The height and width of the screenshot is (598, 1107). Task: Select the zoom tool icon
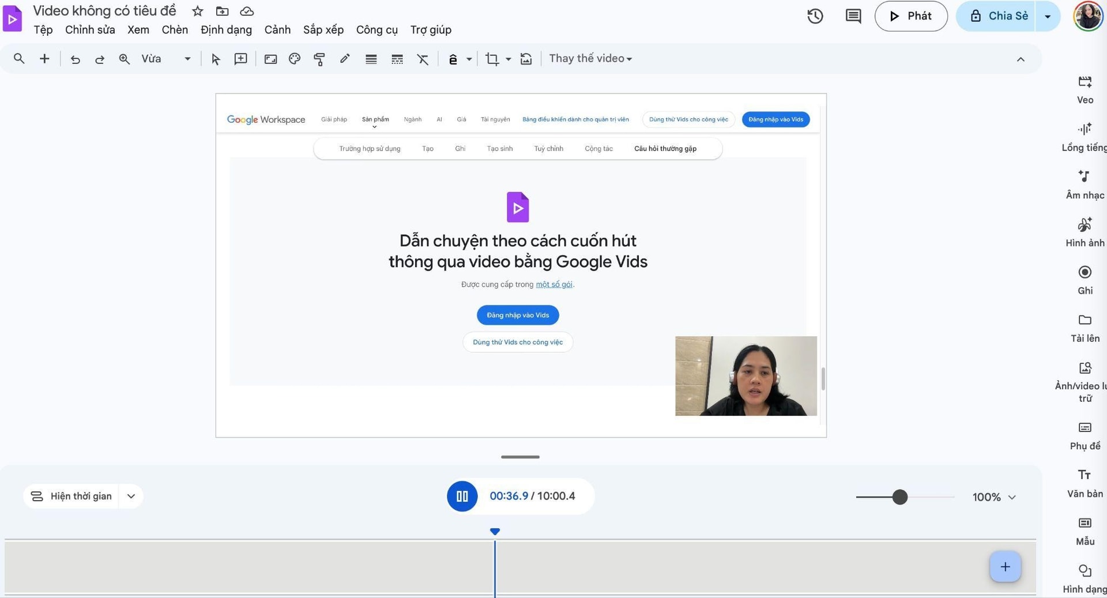[125, 59]
